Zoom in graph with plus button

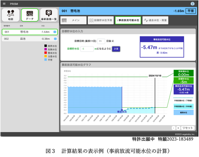coord(178,128)
